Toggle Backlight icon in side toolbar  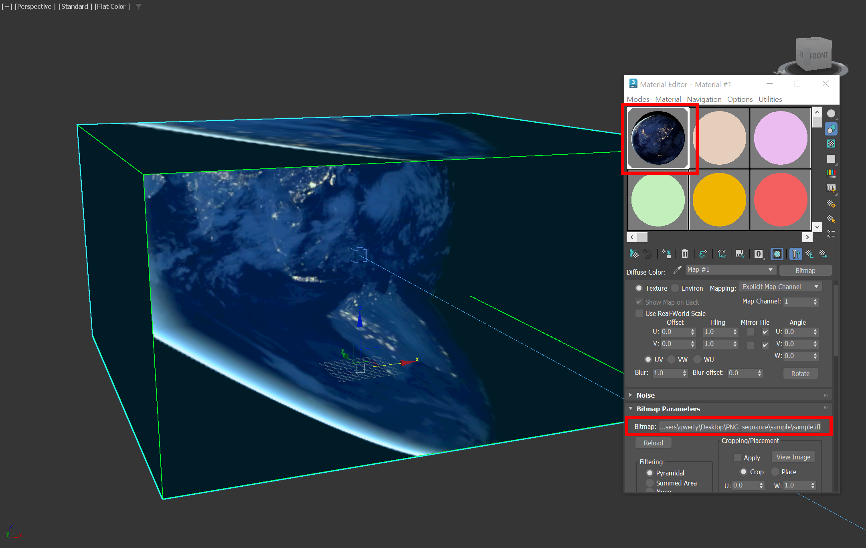[x=831, y=129]
